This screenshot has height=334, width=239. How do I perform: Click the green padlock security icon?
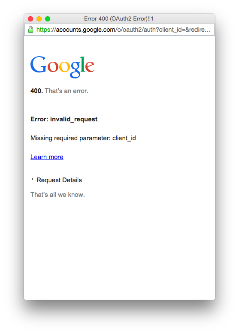(31, 30)
